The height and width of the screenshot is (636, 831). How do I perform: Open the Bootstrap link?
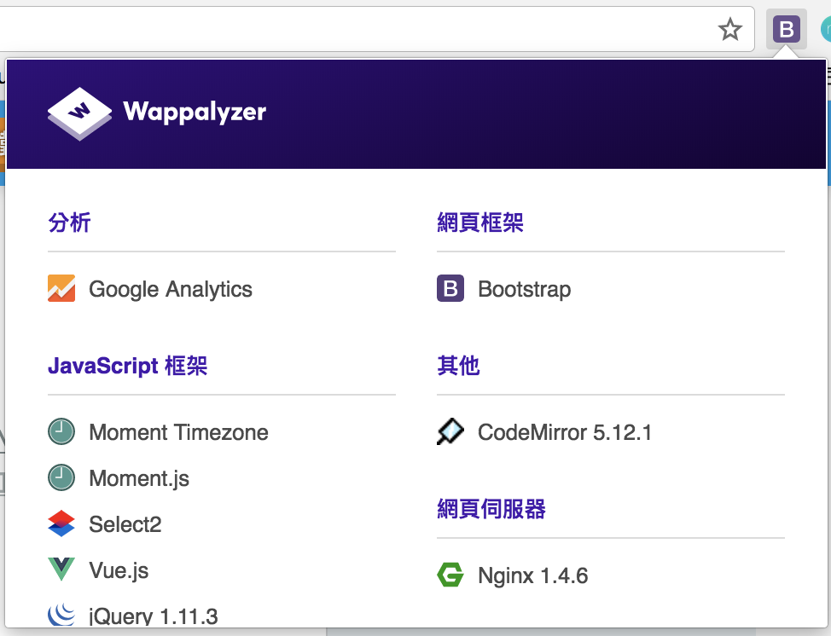click(525, 289)
